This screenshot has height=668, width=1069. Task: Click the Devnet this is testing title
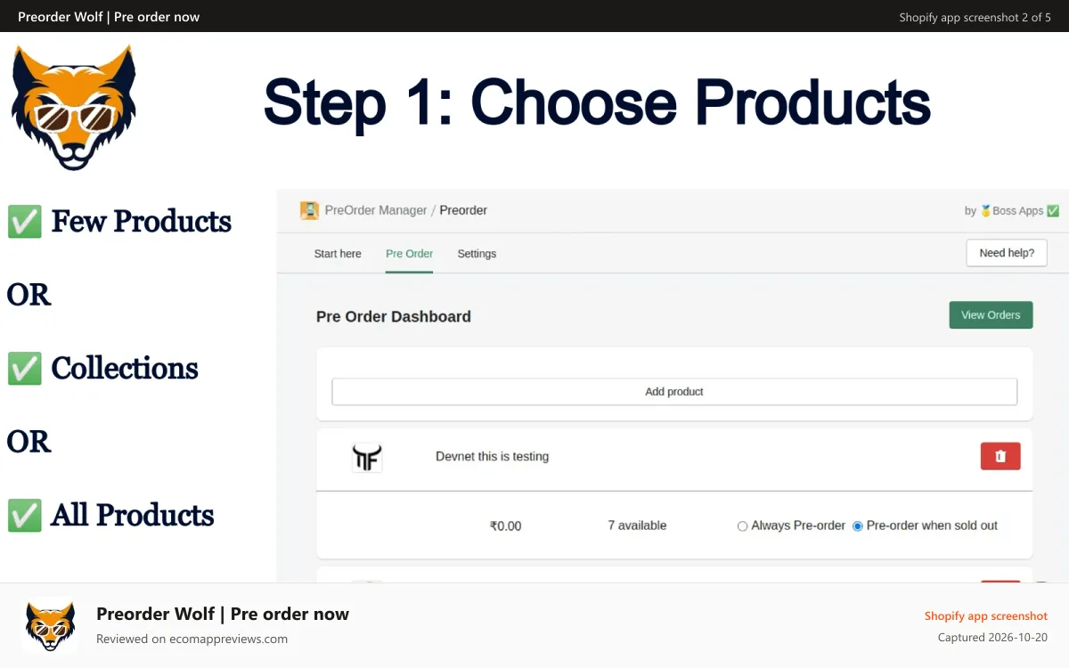coord(492,456)
